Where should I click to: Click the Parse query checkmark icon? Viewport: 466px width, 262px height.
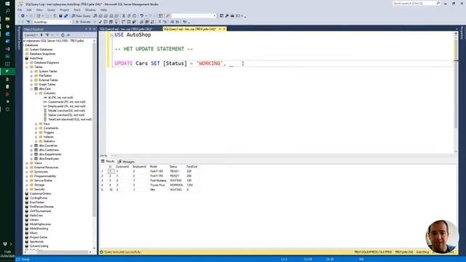[100, 22]
